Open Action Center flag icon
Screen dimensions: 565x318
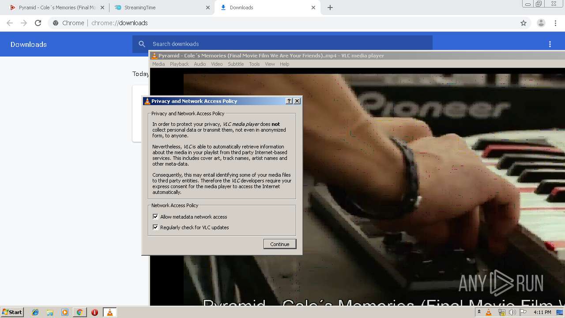[x=523, y=312]
